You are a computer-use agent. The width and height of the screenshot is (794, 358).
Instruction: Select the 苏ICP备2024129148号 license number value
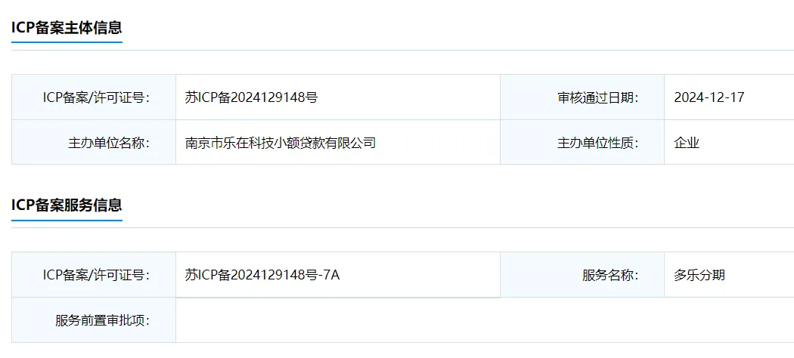(251, 97)
